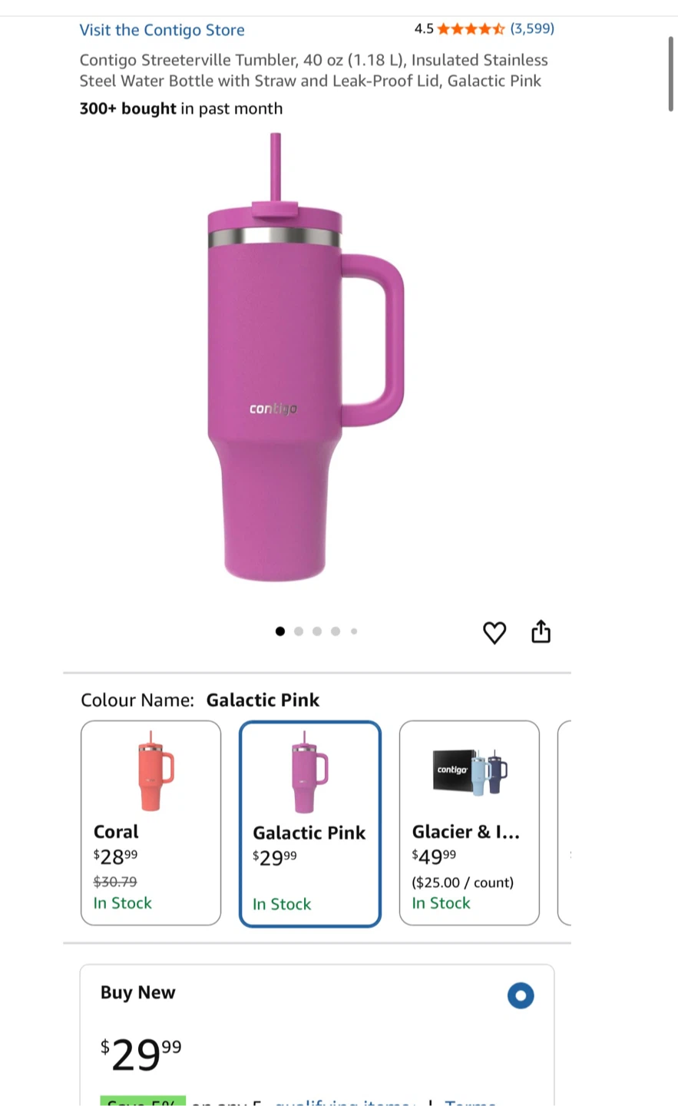
Task: Click the Coral tumbler thumbnail image
Action: tap(156, 771)
